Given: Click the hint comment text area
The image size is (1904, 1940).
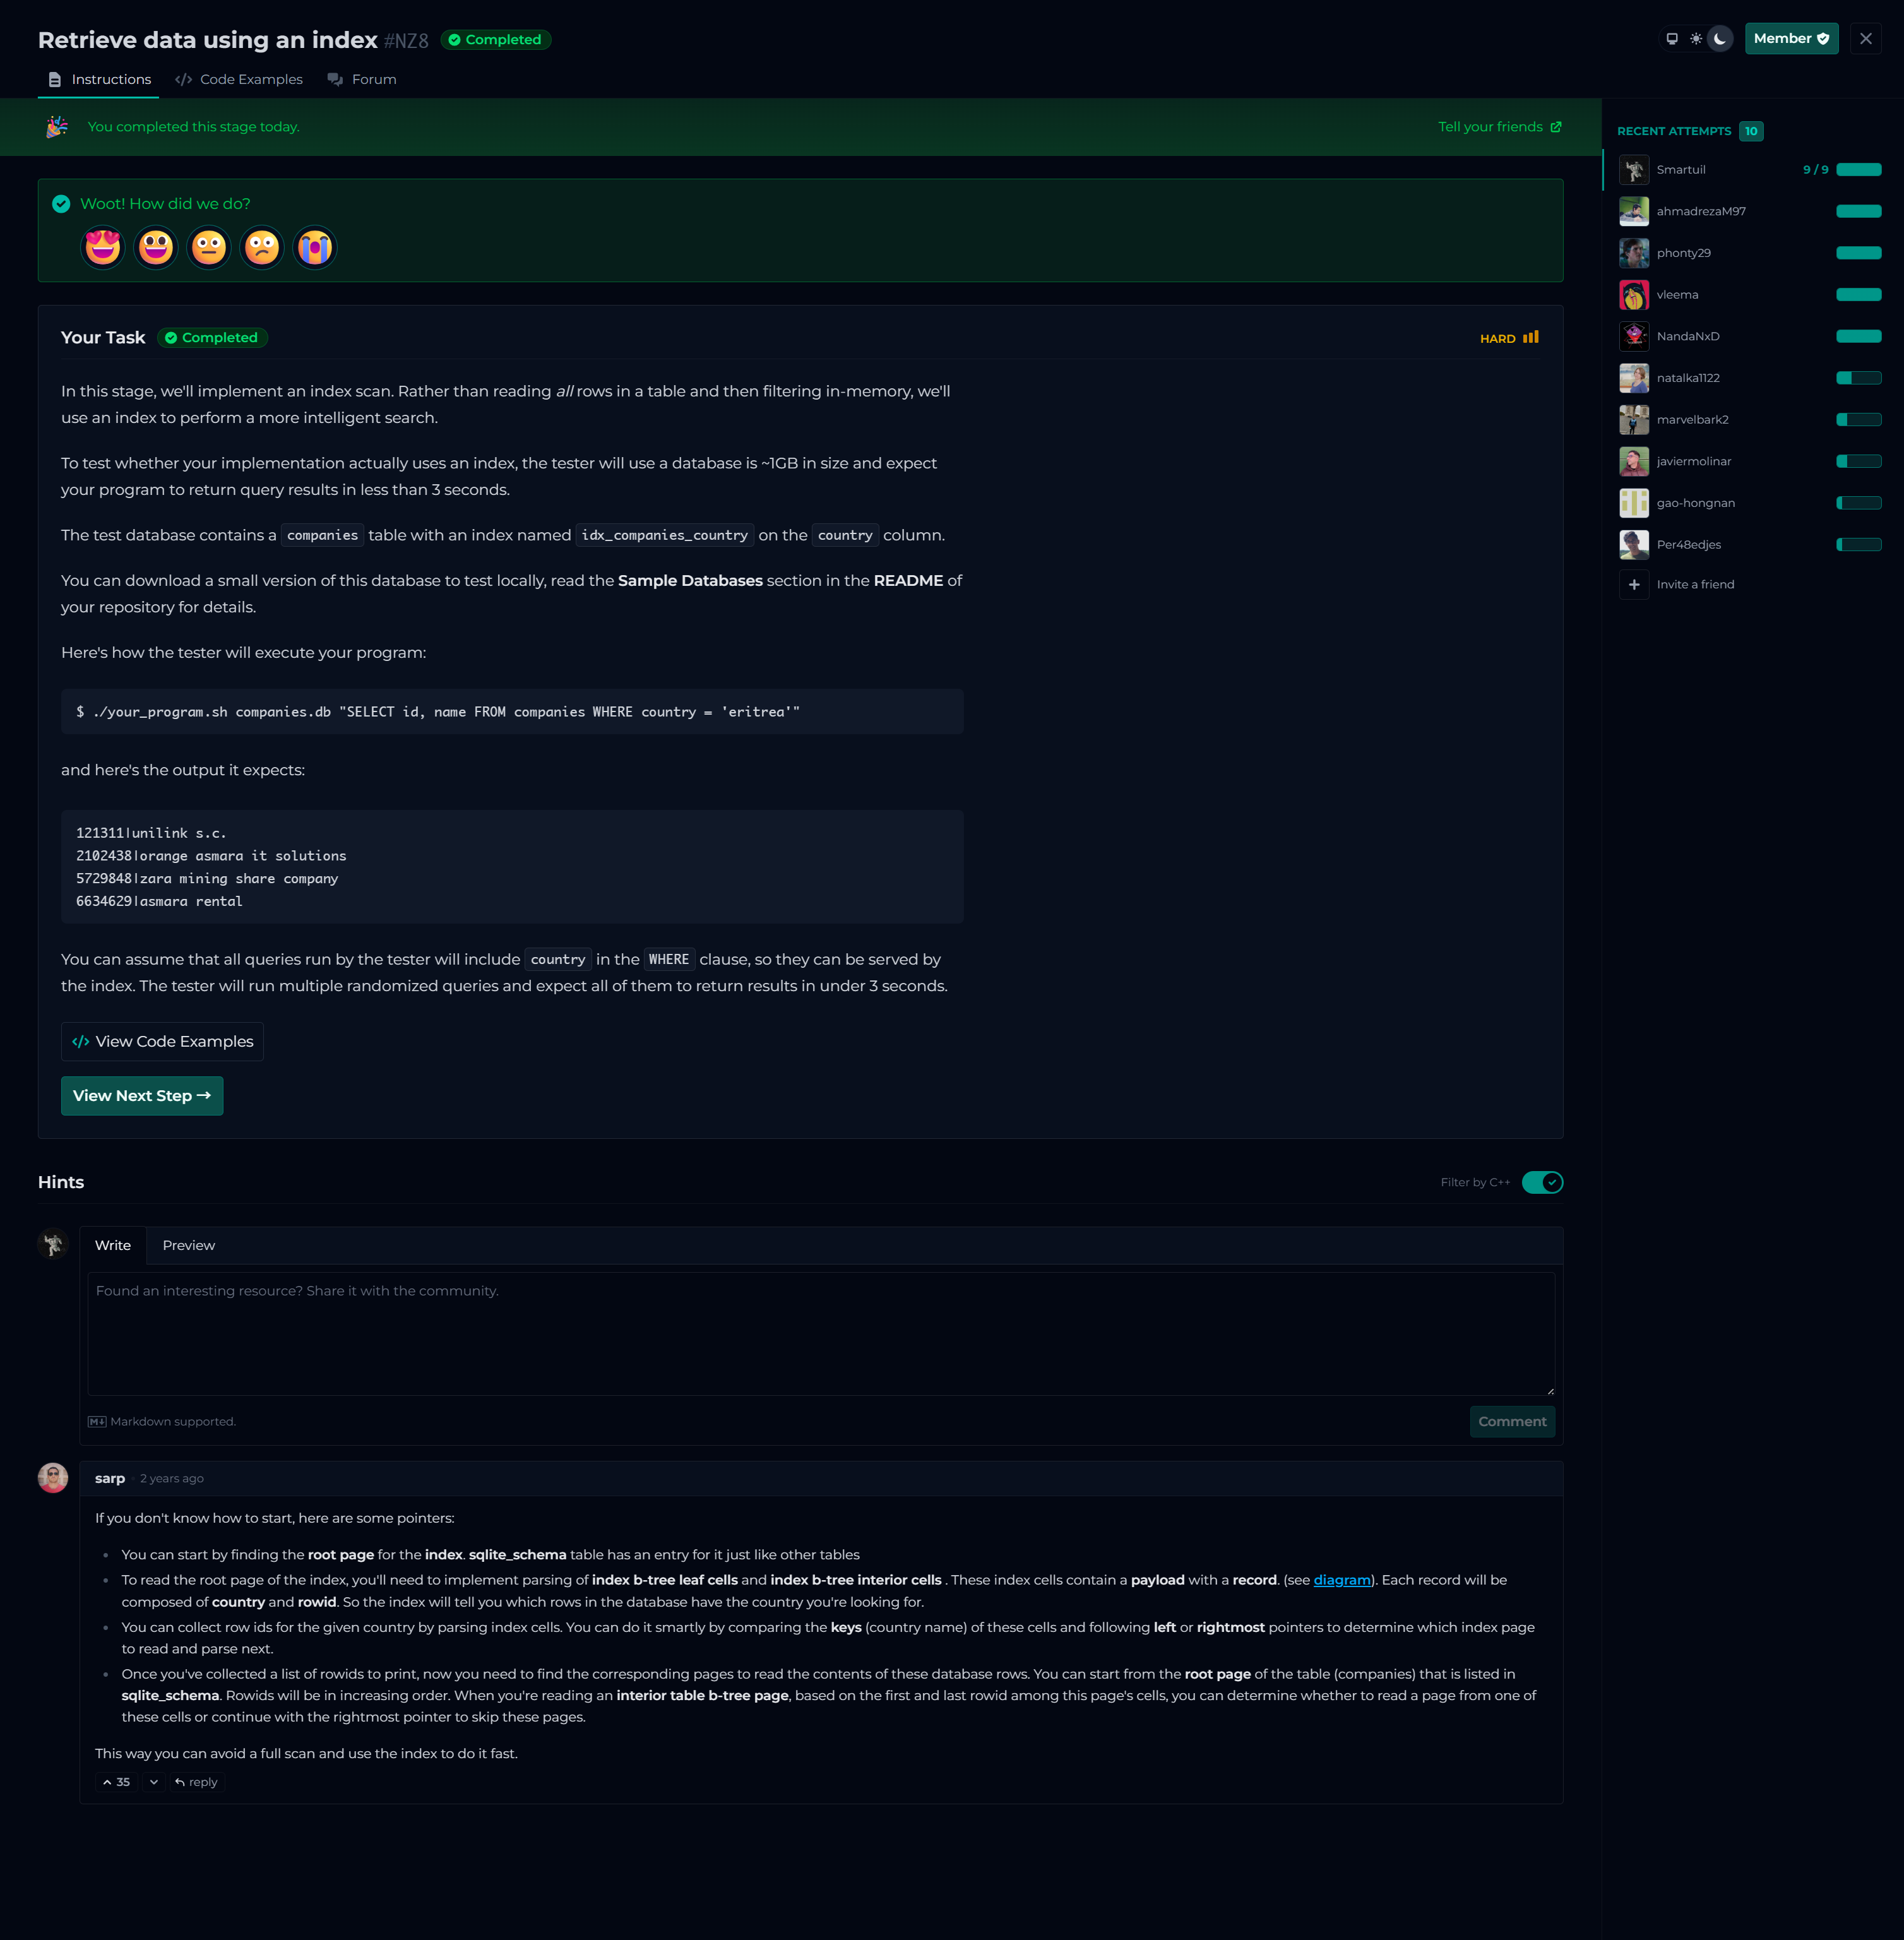Looking at the screenshot, I should coord(820,1333).
